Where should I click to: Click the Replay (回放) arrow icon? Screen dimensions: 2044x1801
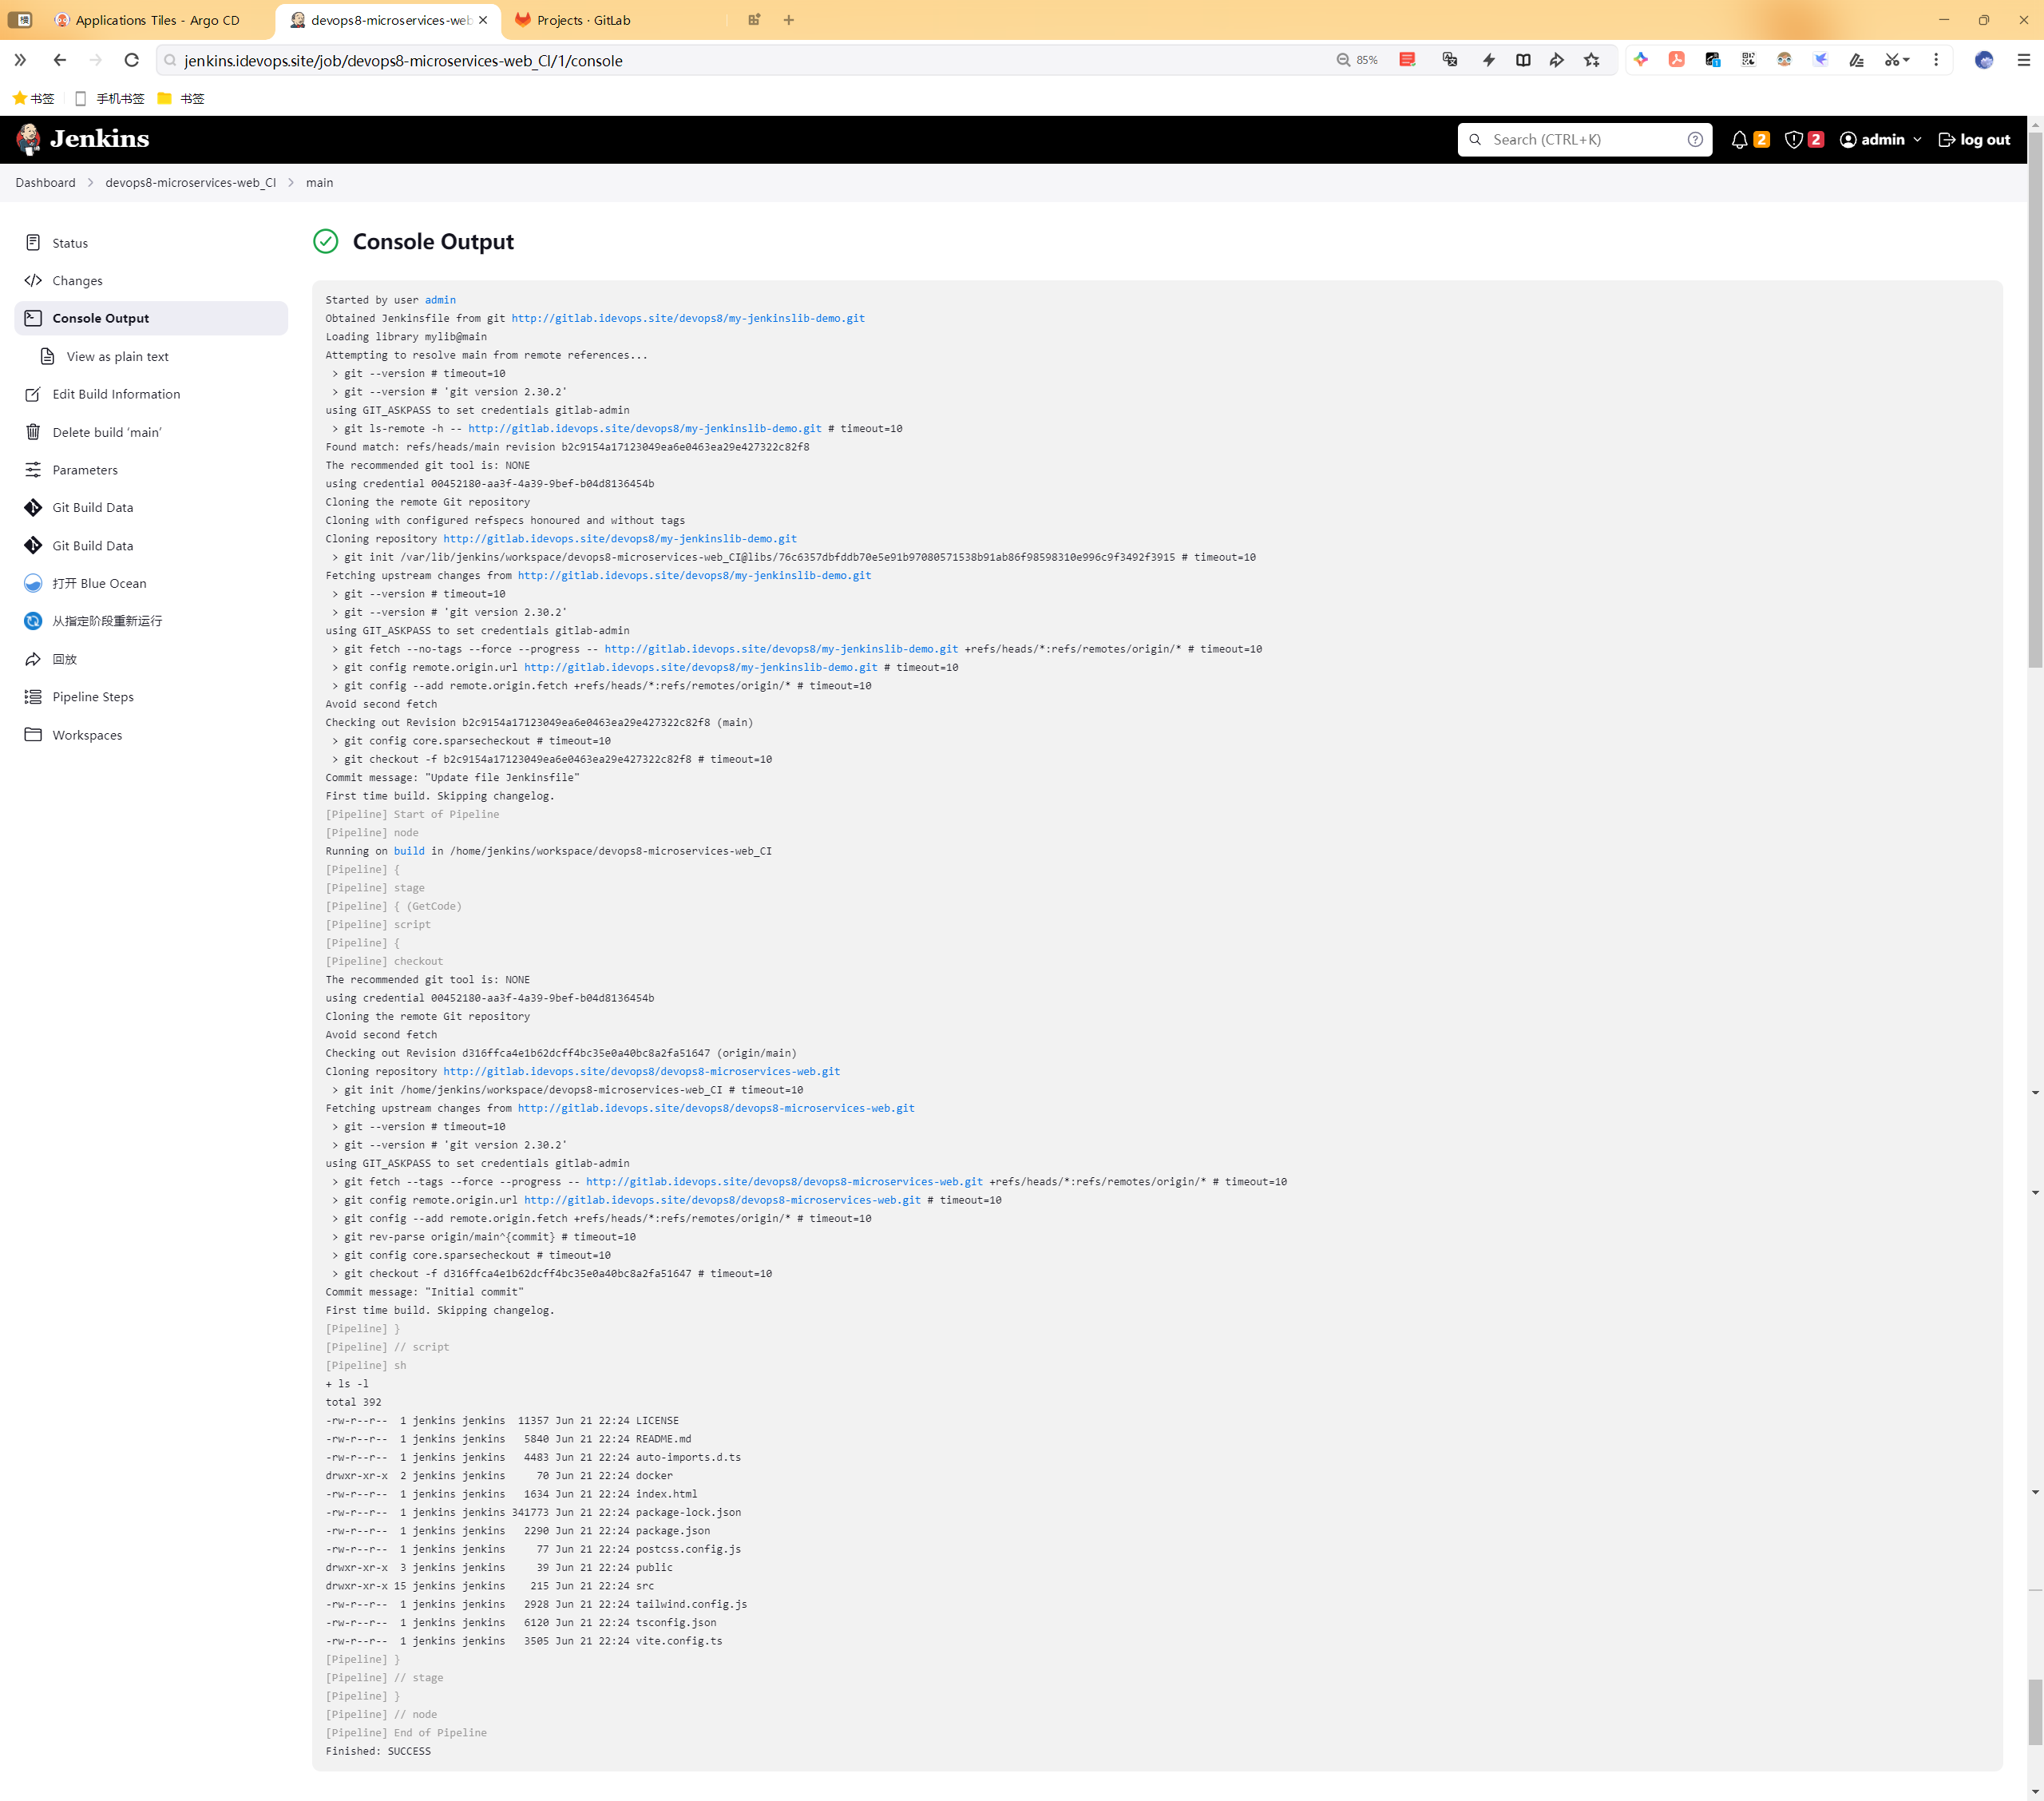point(33,660)
